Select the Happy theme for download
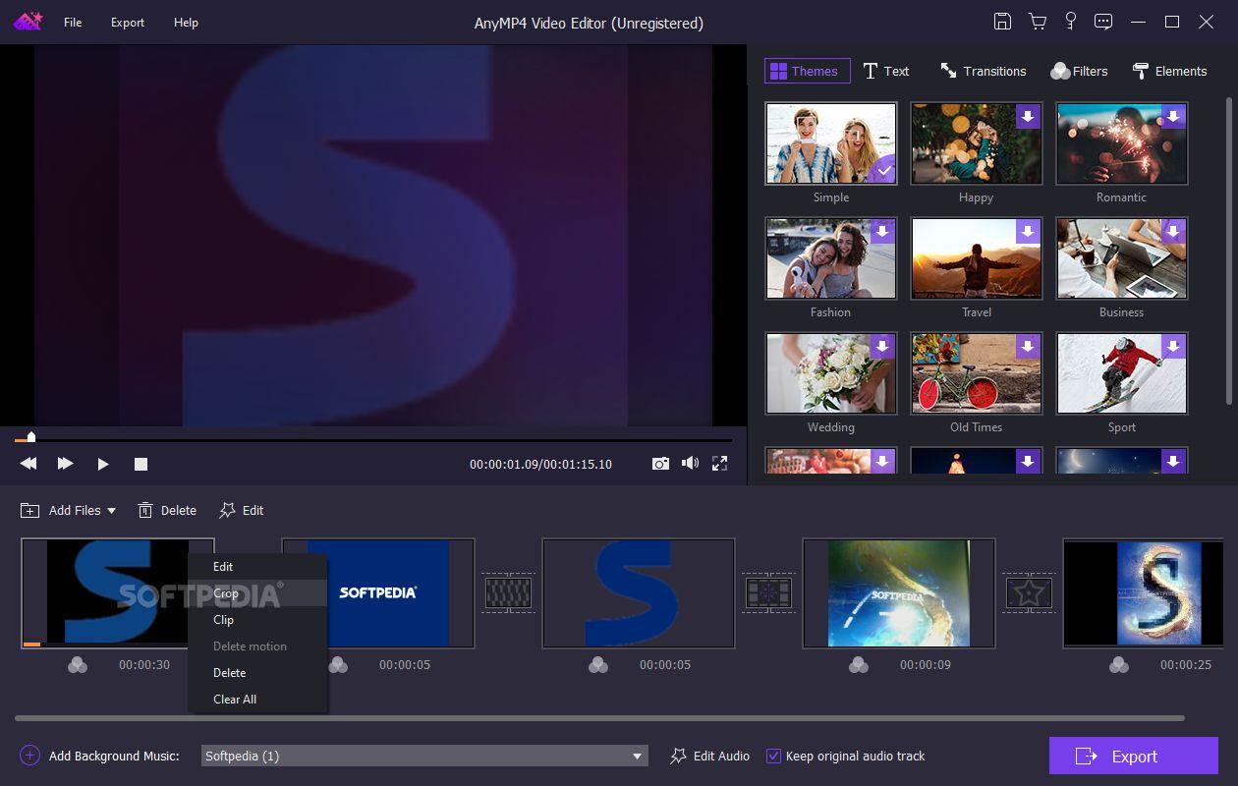Image resolution: width=1238 pixels, height=786 pixels. point(1028,116)
